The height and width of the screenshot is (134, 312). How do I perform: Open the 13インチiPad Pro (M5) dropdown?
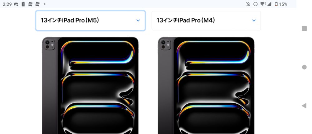click(90, 21)
